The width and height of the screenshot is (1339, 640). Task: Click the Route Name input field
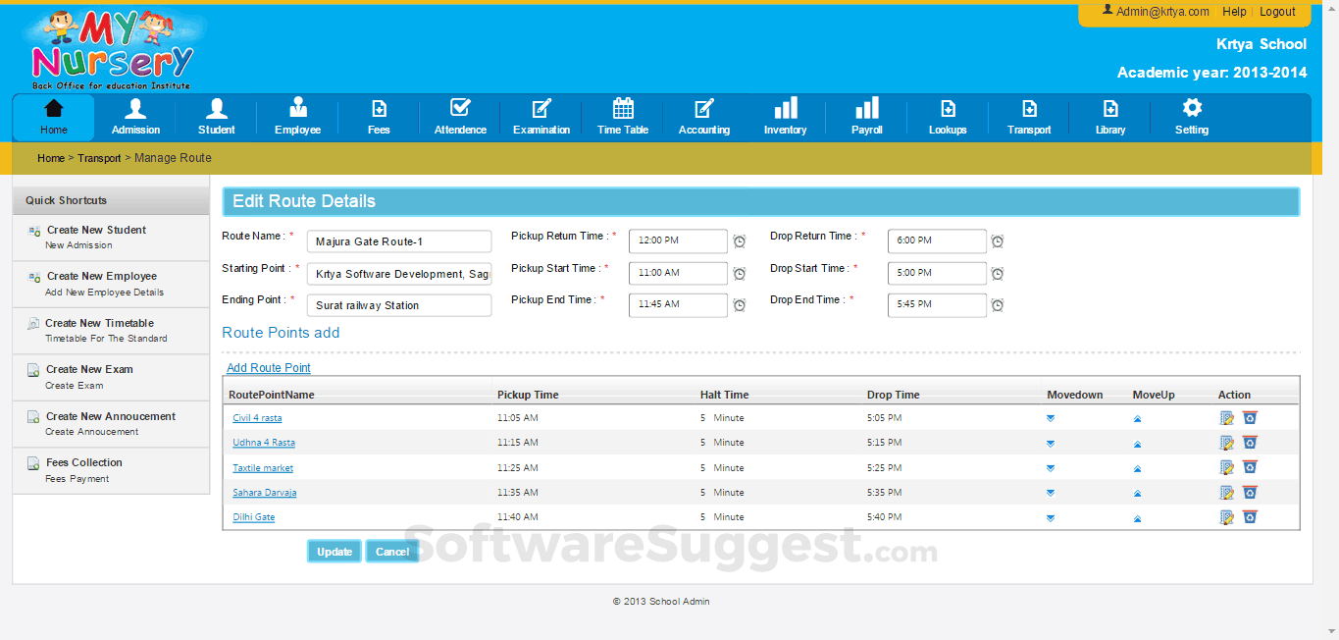(399, 241)
